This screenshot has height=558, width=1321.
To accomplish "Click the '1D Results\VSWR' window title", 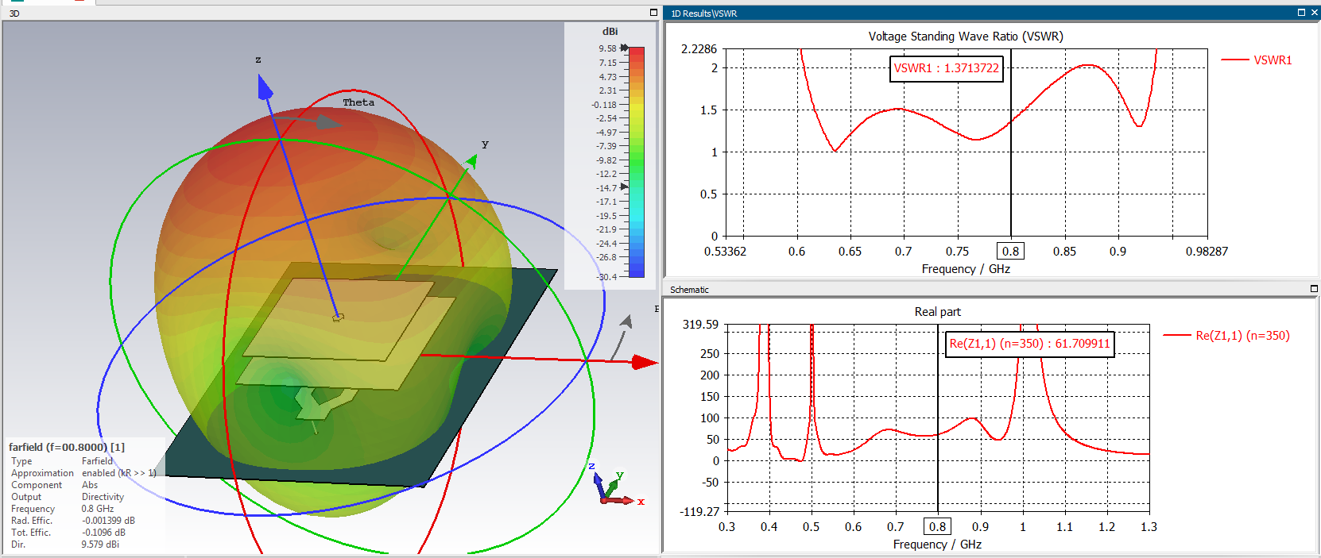I will pos(704,13).
